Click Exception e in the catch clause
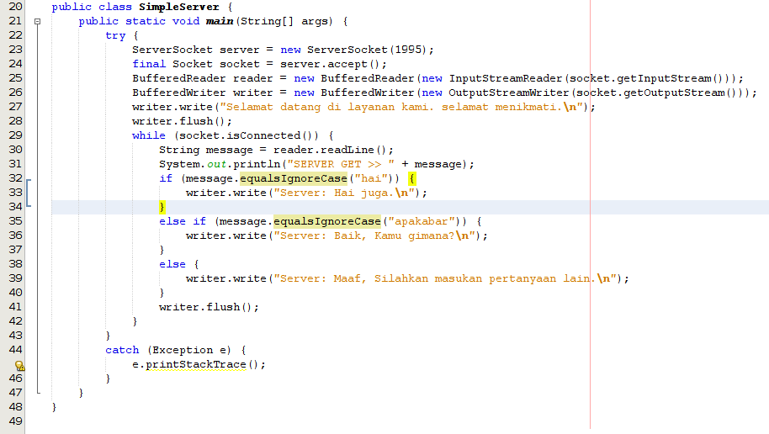769x434 pixels. [x=188, y=350]
